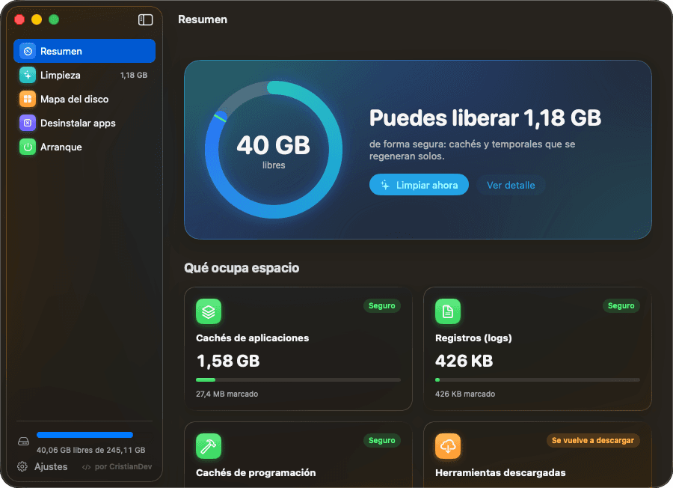Click the Limpieza sparkle icon
Viewport: 673px width, 488px height.
[x=28, y=75]
